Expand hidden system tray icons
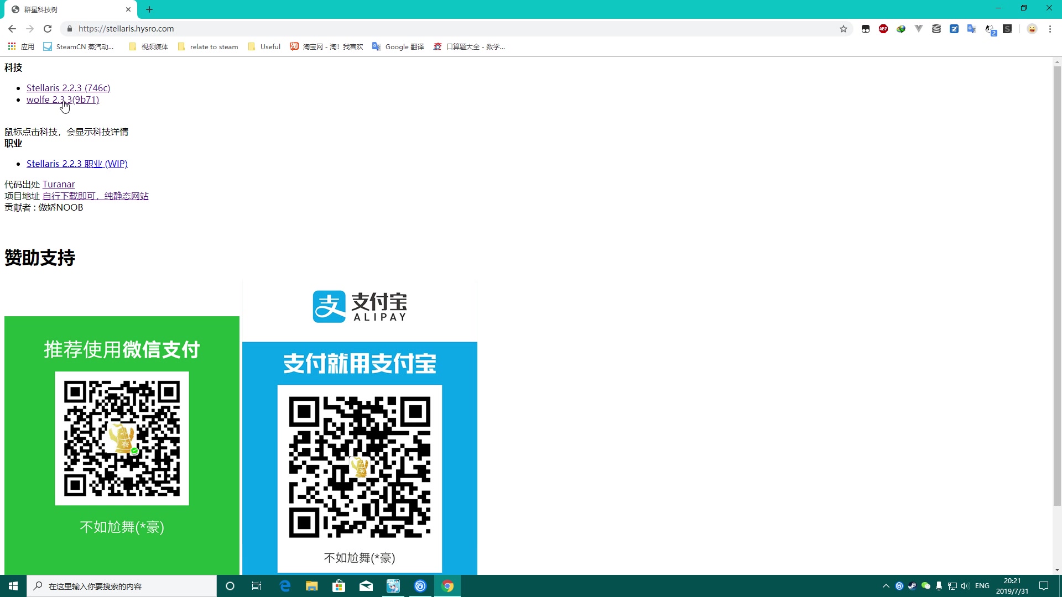1062x597 pixels. [x=886, y=586]
